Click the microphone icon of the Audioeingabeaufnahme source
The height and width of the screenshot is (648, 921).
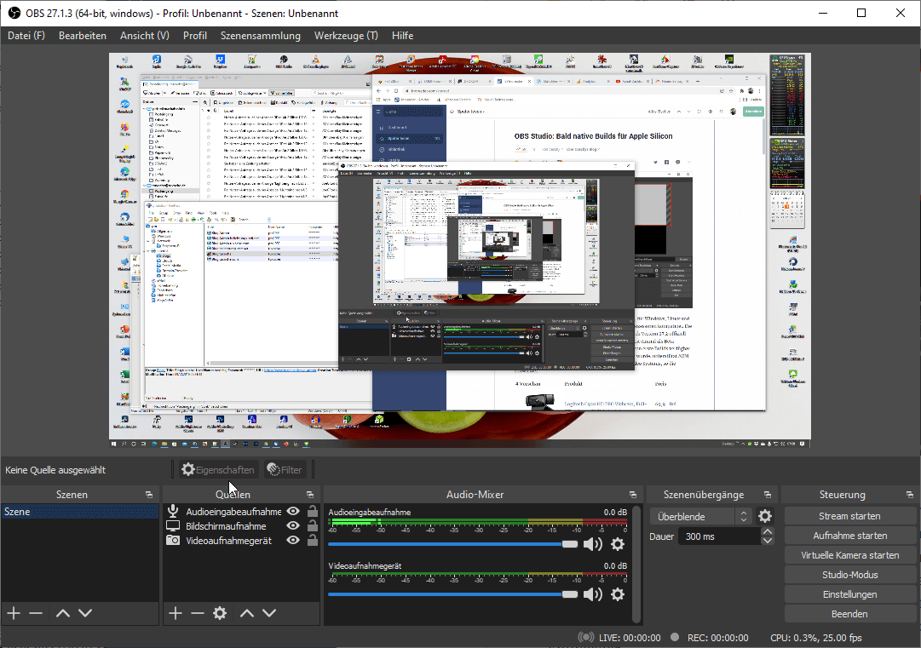(173, 511)
